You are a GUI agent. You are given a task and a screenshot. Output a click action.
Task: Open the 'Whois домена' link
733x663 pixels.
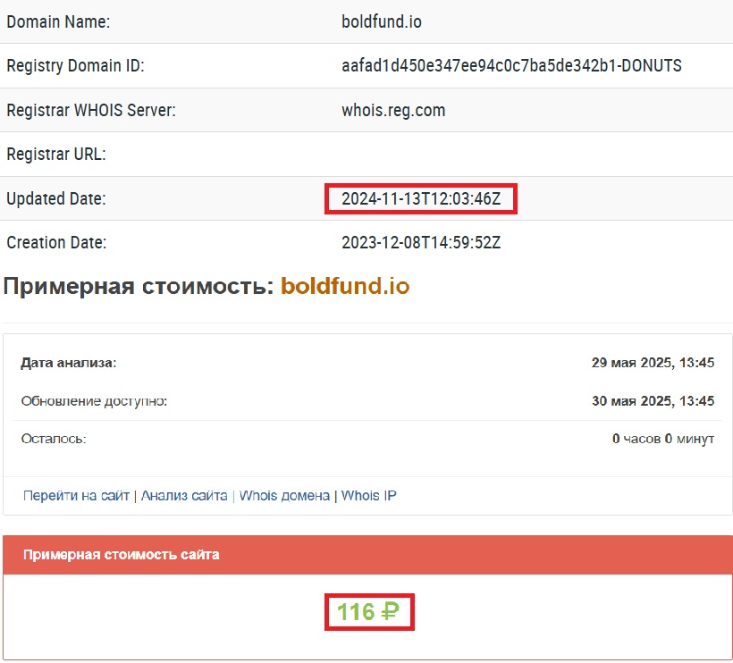point(284,495)
